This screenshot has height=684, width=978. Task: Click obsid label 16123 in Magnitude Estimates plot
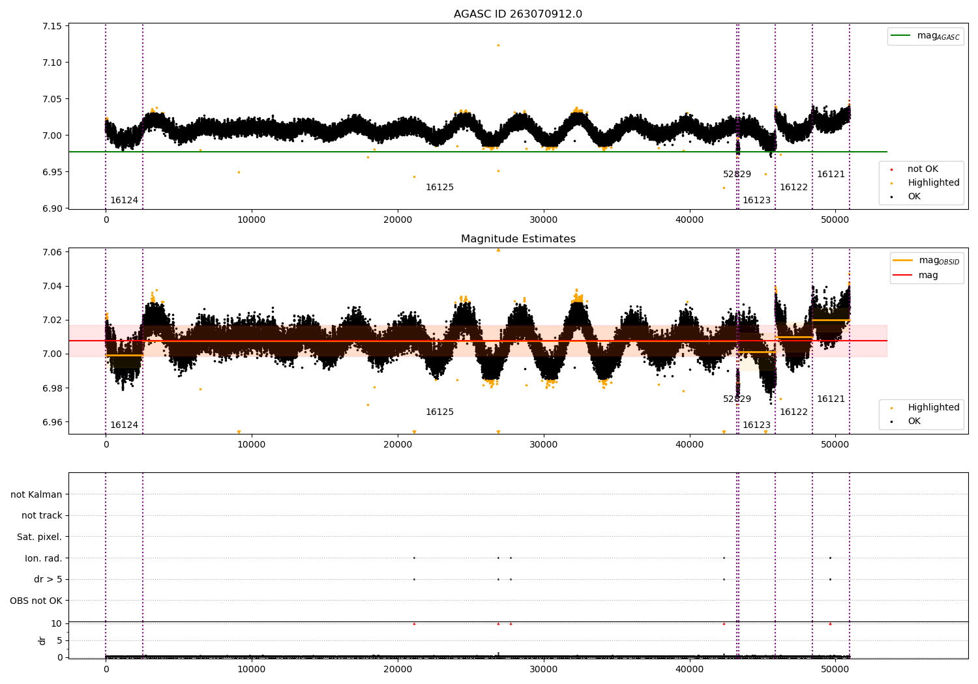pos(756,425)
